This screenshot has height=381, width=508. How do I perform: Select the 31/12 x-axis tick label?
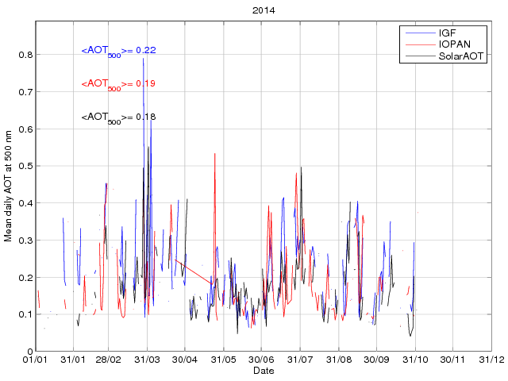coord(491,360)
